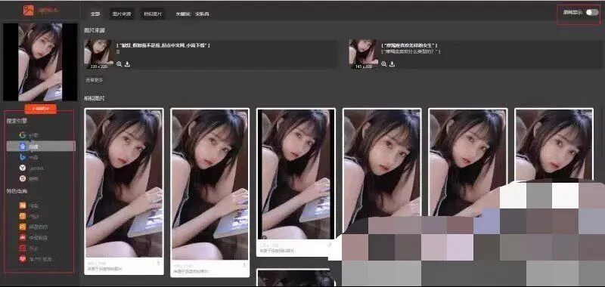605x287 pixels.
Task: Download the 220 x 220 source image
Action: (x=127, y=64)
